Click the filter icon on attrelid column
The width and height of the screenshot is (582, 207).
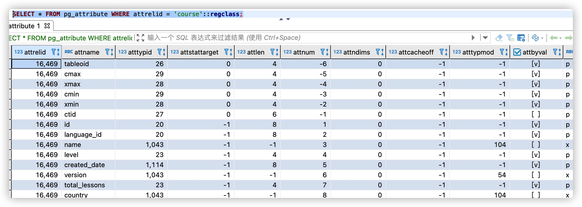click(x=54, y=52)
